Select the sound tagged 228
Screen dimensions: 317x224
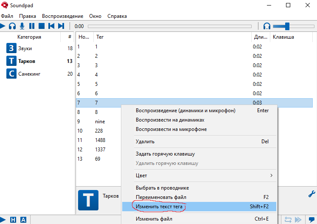tap(98, 130)
